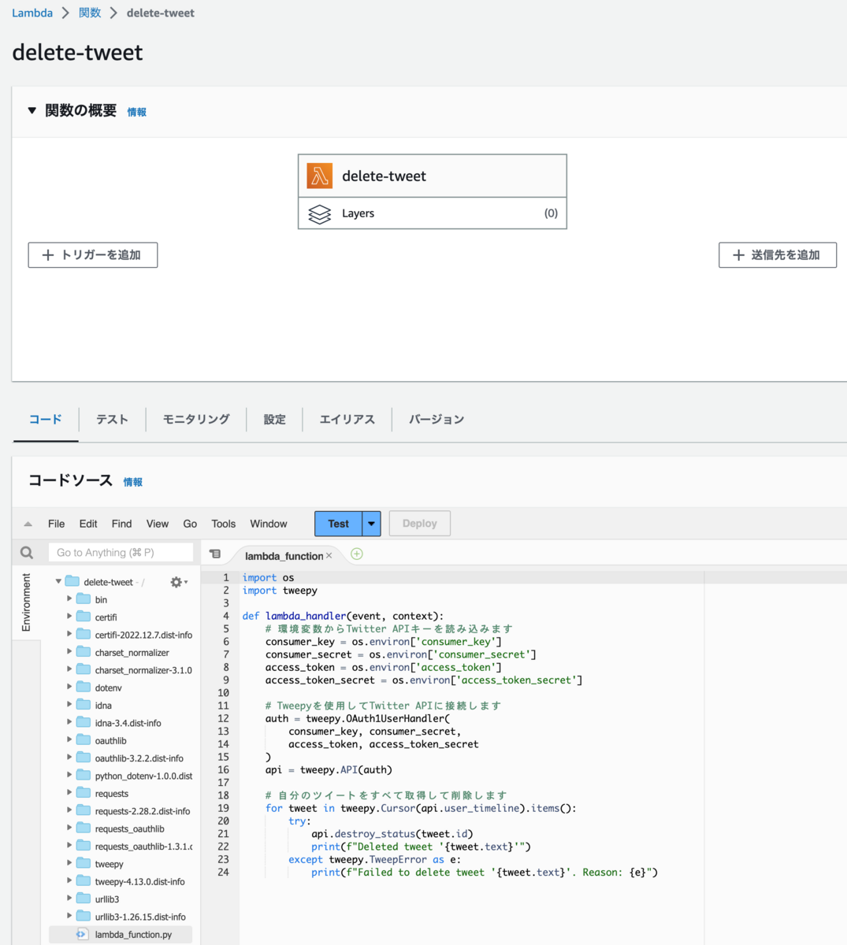Open the Find menu
The width and height of the screenshot is (847, 945).
[x=121, y=524]
